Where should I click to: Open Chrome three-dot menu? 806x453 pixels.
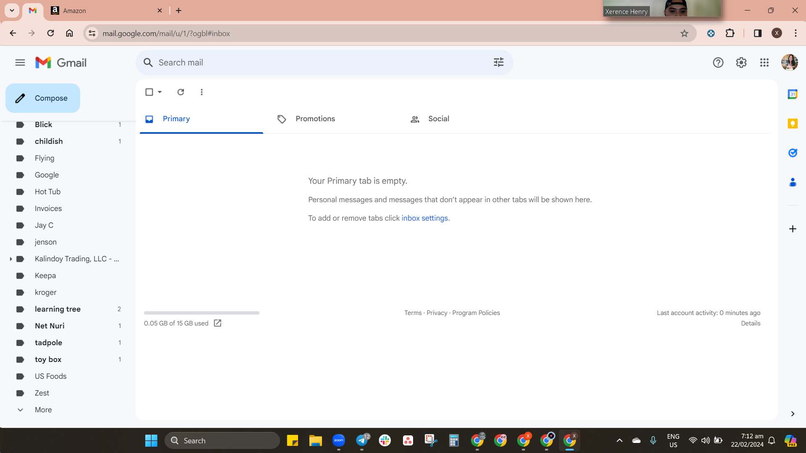796,33
